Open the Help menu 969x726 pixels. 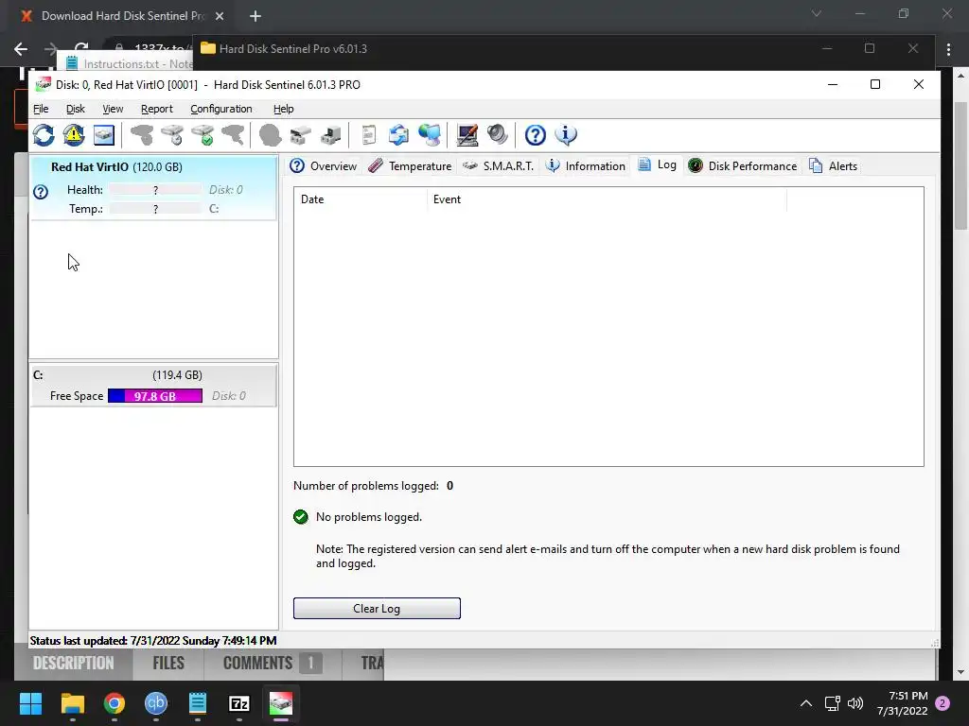point(284,109)
